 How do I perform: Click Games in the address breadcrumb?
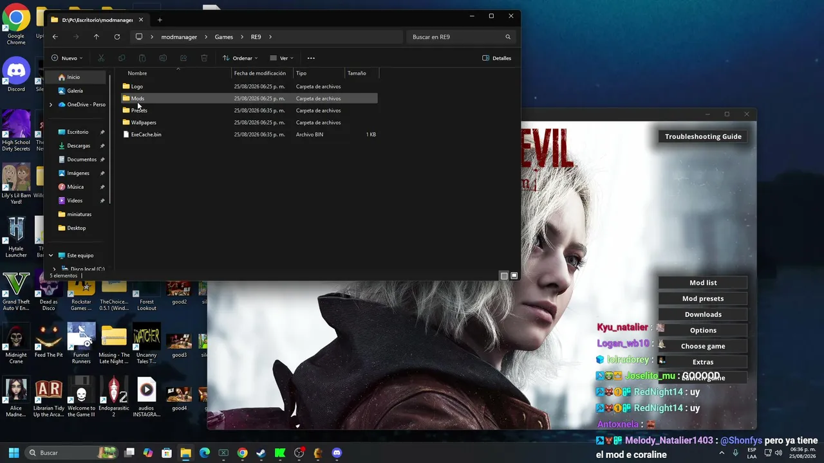click(224, 37)
